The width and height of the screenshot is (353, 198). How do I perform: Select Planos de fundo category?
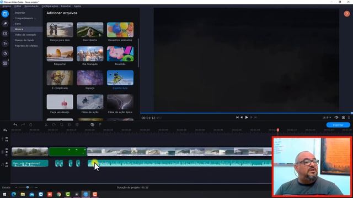[24, 40]
